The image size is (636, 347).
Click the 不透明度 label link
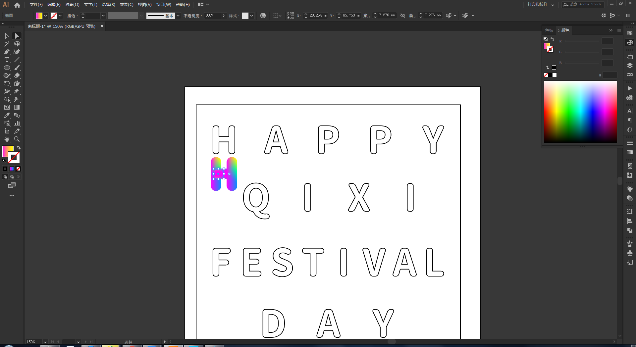[193, 16]
